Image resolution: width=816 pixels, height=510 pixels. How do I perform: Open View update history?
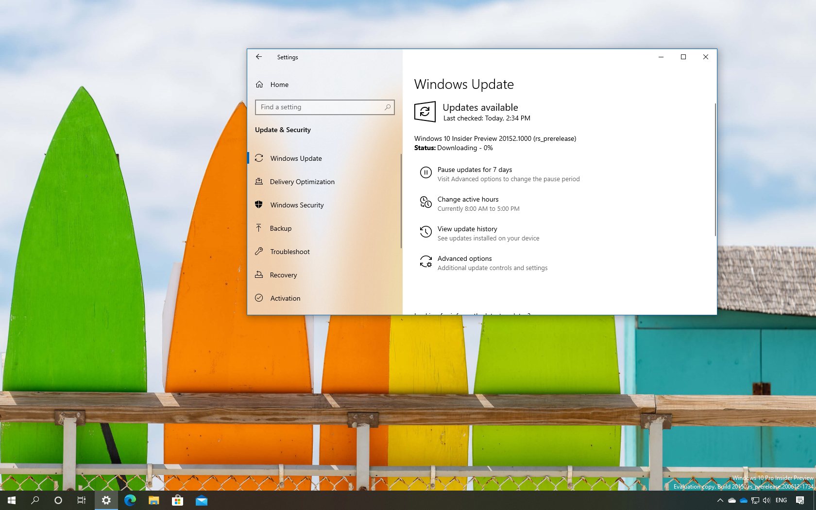click(467, 229)
